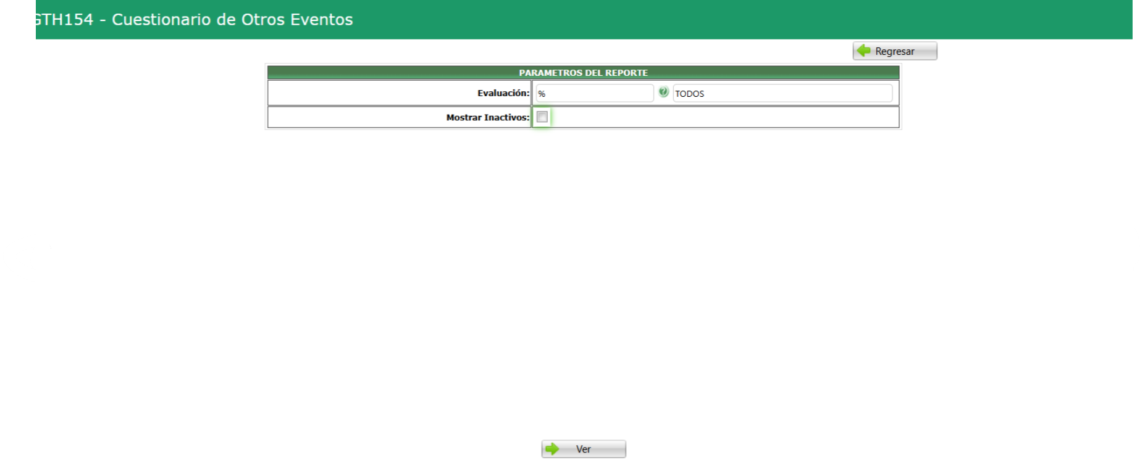1140x463 pixels.
Task: Click the Cuestionario de Otros Eventos title
Action: click(232, 20)
